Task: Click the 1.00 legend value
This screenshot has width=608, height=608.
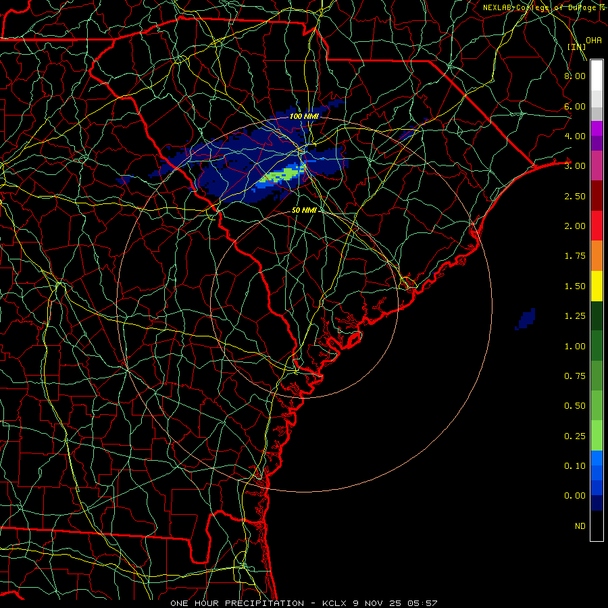Action: [575, 347]
